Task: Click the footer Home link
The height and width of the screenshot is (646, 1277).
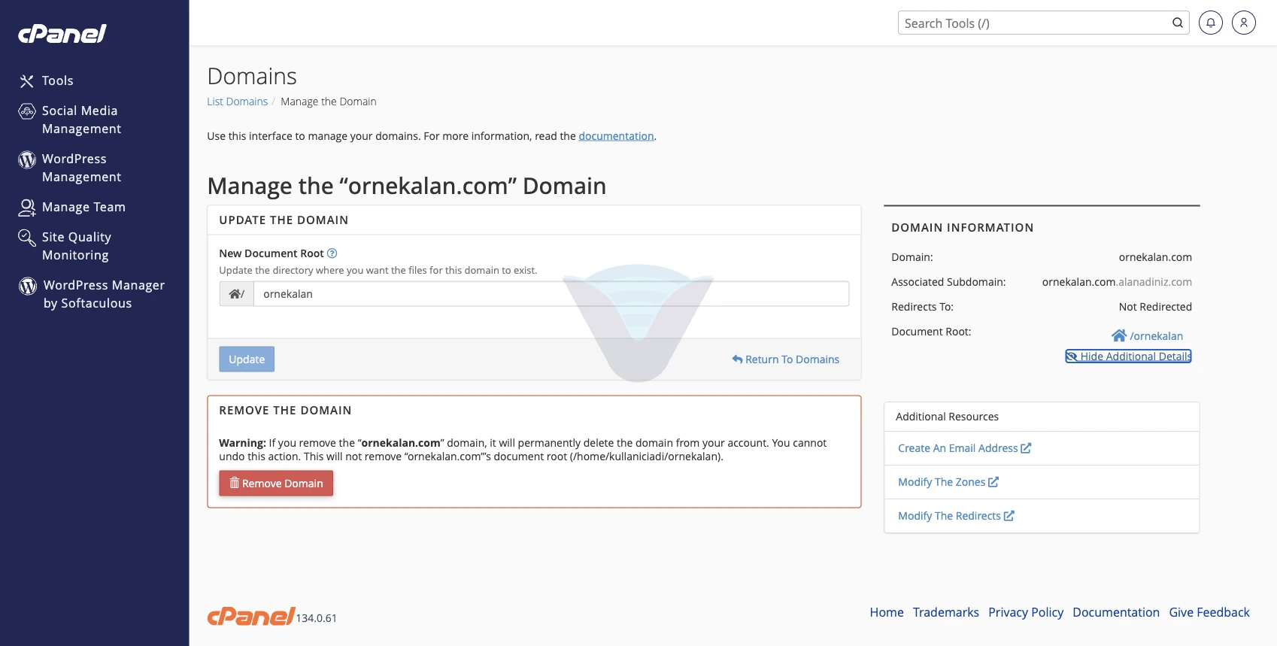Action: click(887, 612)
